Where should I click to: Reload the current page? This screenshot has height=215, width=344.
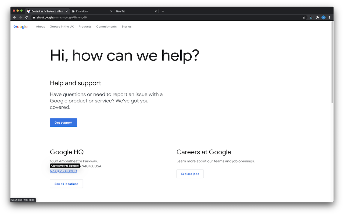[26, 17]
